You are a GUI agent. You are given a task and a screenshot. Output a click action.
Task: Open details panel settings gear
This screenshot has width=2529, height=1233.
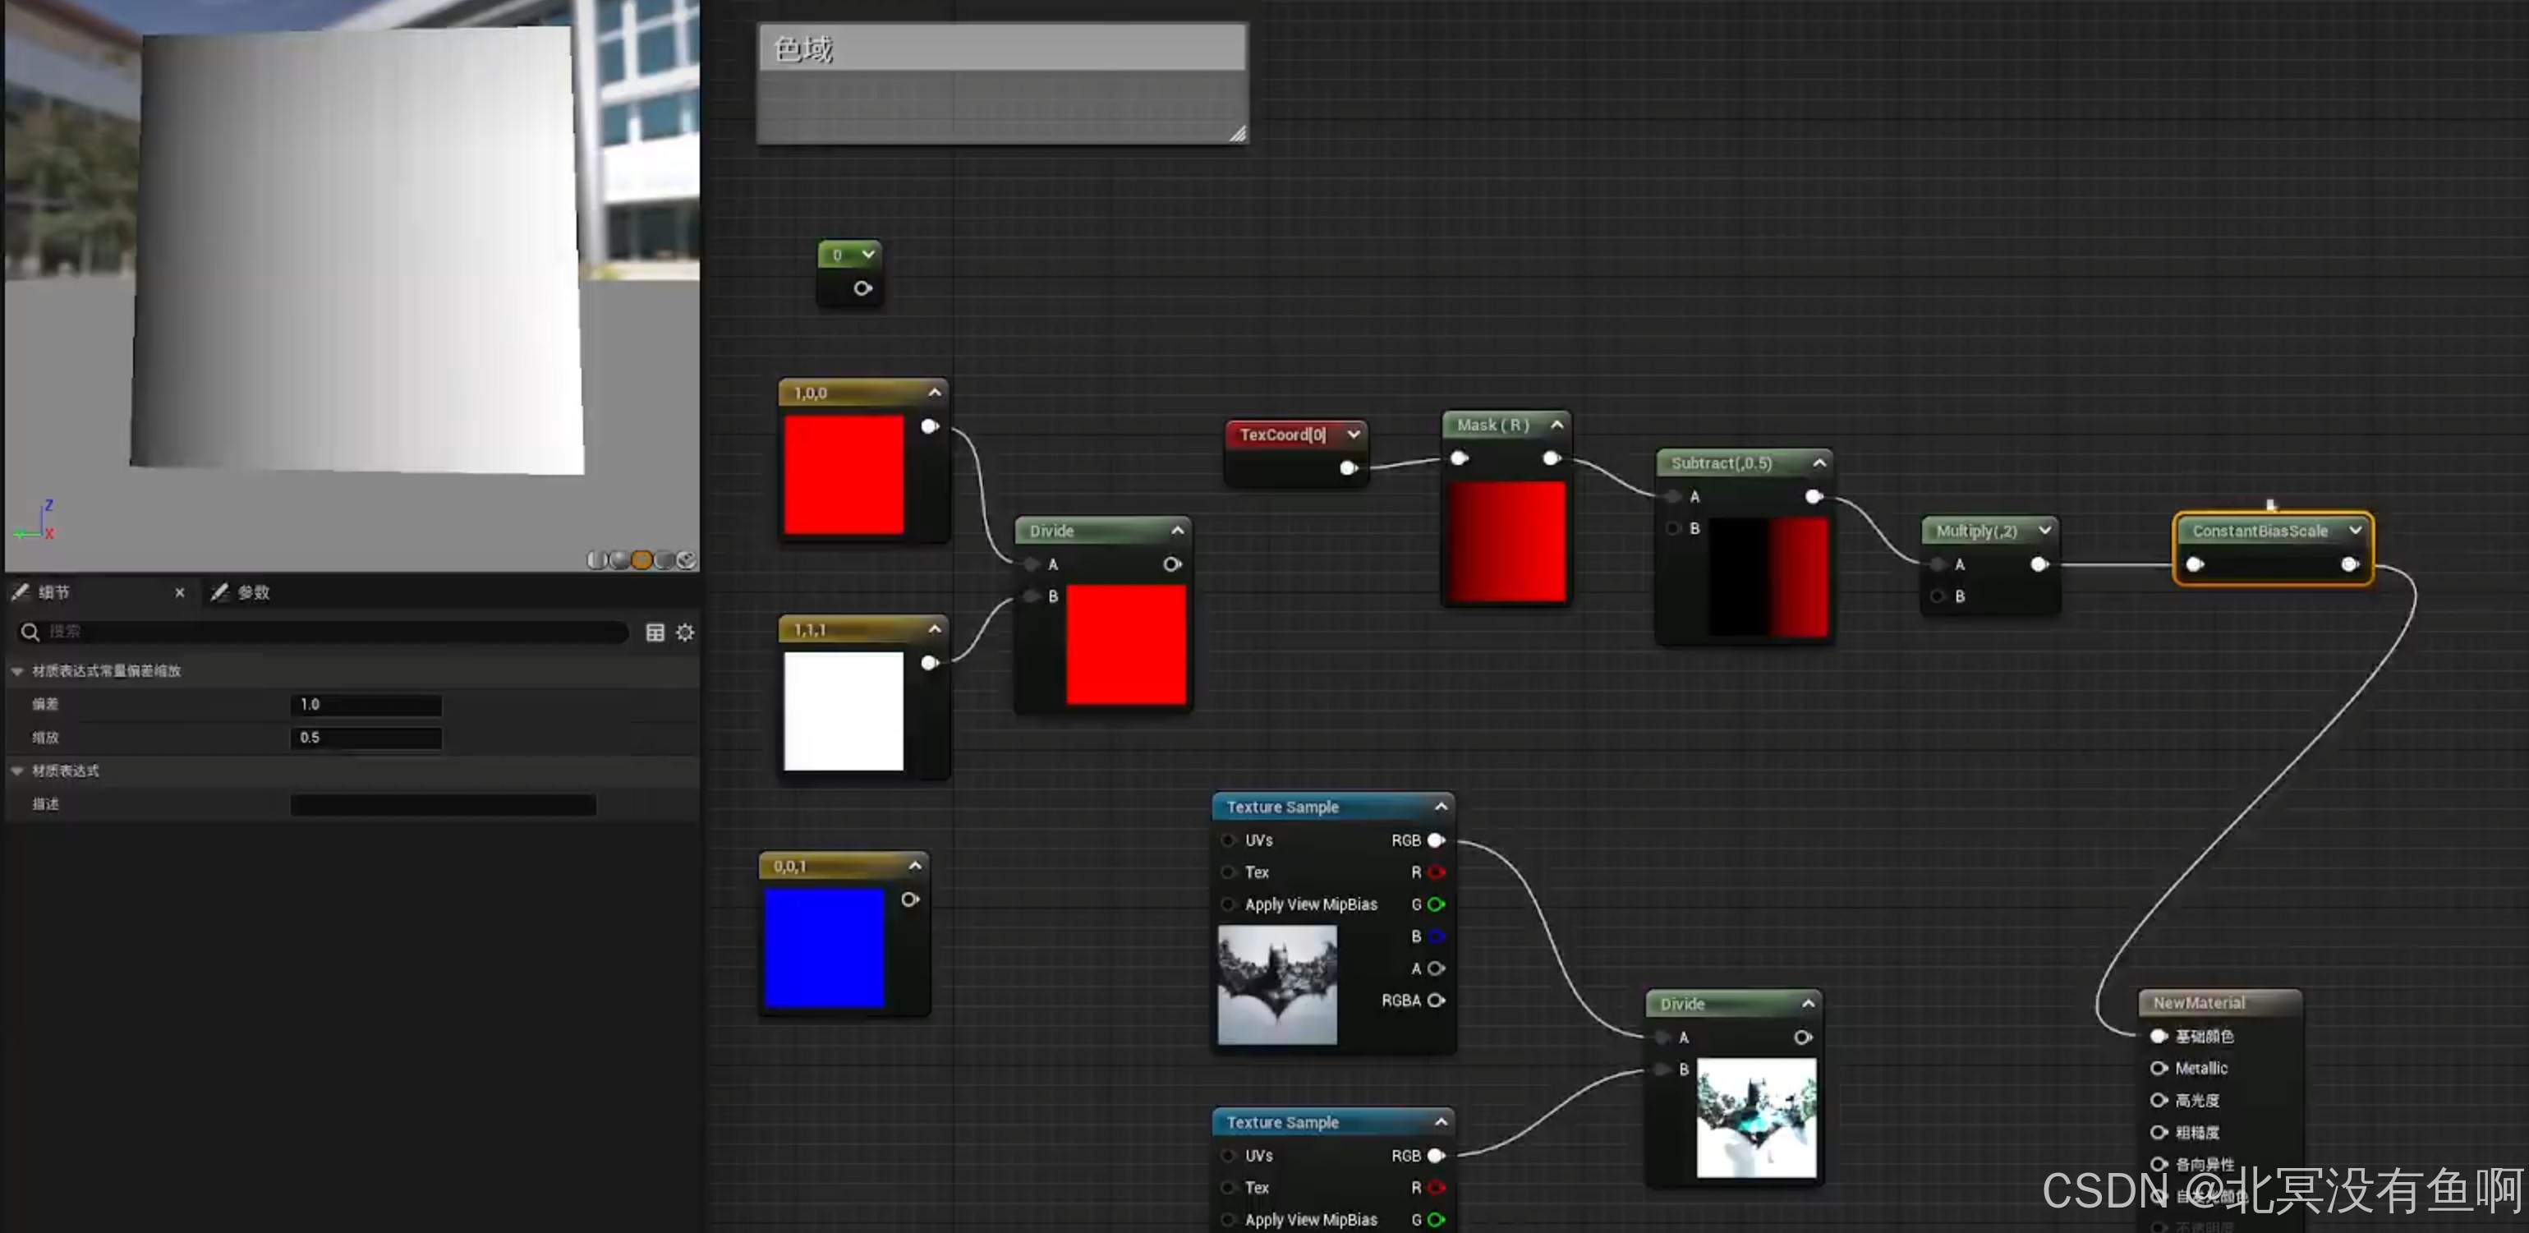pos(685,633)
